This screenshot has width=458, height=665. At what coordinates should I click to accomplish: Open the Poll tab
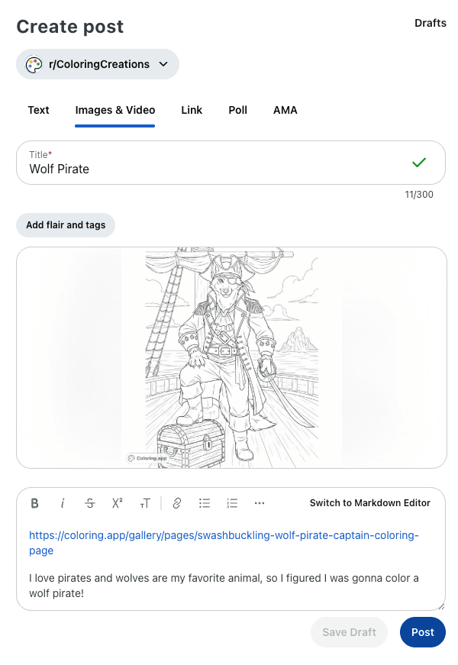click(x=237, y=110)
